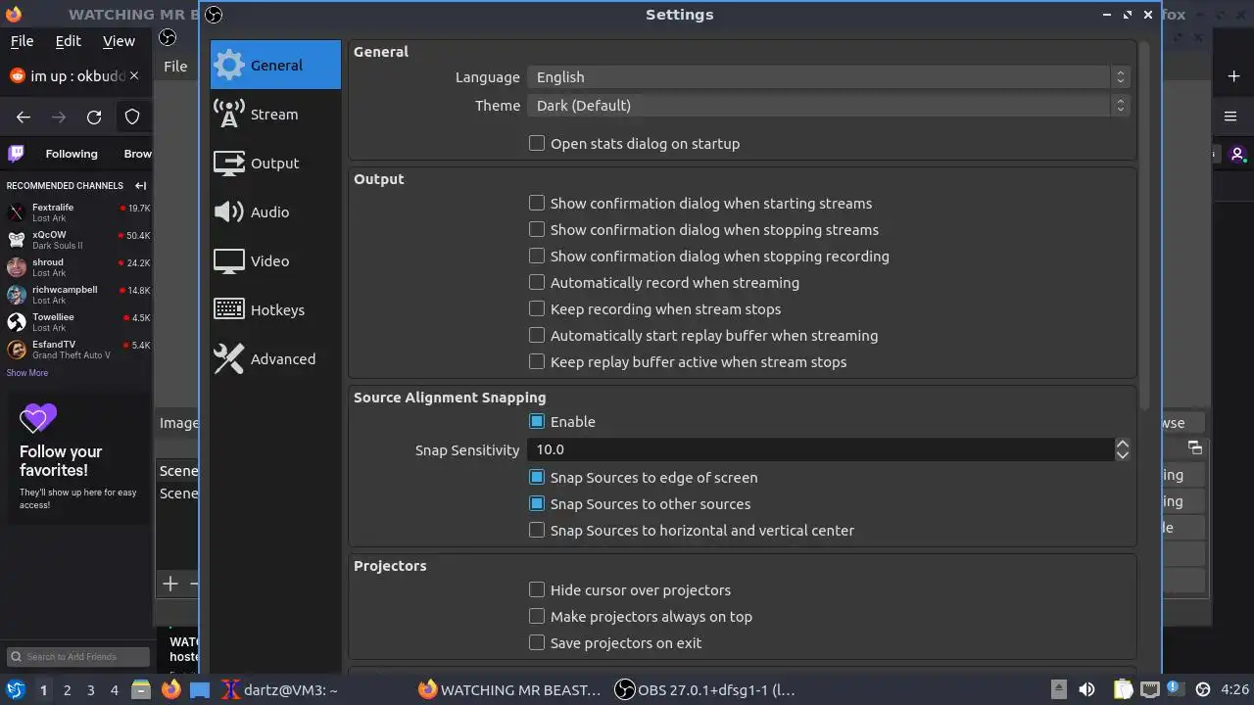Disable Snap Sources to other sources

pyautogui.click(x=537, y=504)
